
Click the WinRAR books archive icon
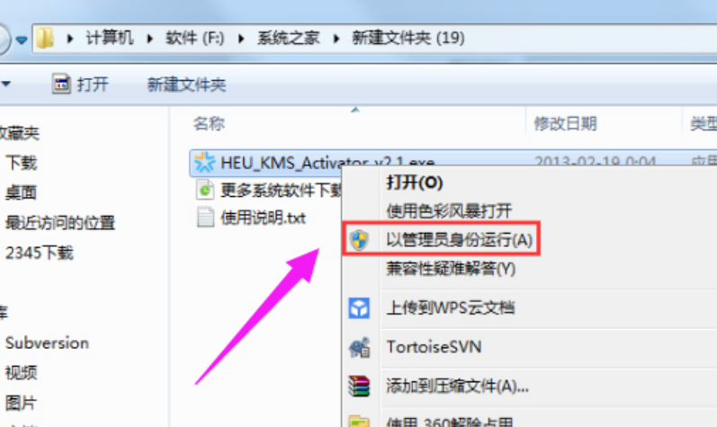coord(359,386)
